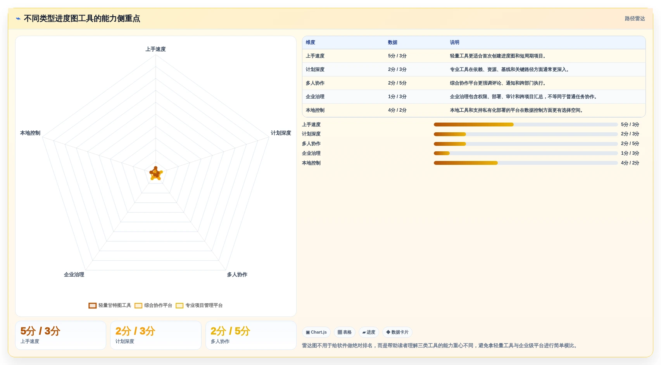This screenshot has height=365, width=661.
Task: Click the description starting 综合协作平台更强调
Action: (499, 83)
